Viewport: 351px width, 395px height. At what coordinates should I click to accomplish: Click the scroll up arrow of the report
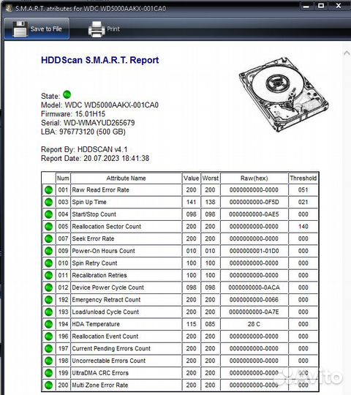click(347, 53)
